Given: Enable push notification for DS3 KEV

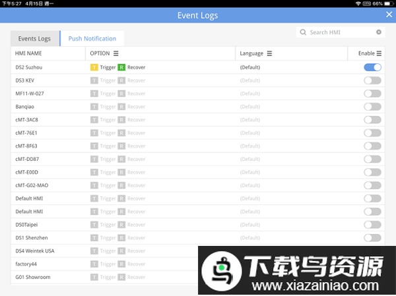Looking at the screenshot, I should pos(372,80).
